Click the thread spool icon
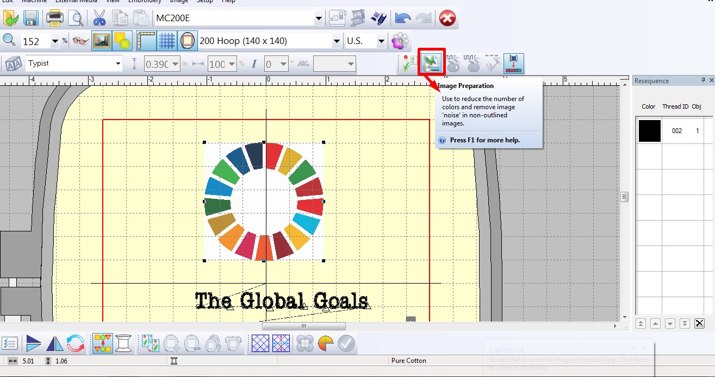The width and height of the screenshot is (715, 377). (x=124, y=343)
